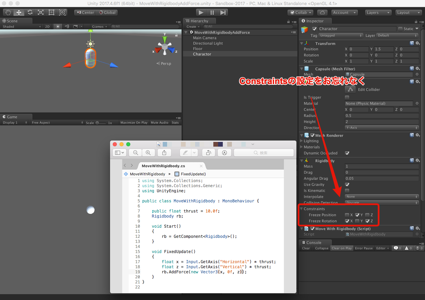Open the cloud services icon
The width and height of the screenshot is (425, 300).
[322, 12]
